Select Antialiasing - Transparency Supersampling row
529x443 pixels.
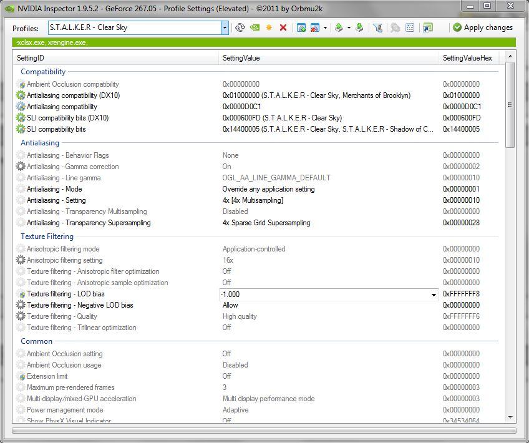tap(256, 223)
